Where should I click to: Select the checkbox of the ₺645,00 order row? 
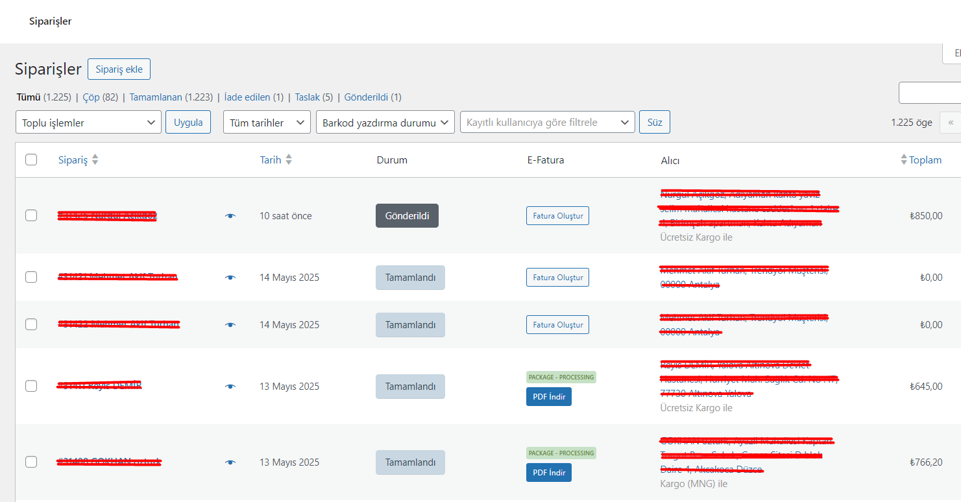point(31,386)
